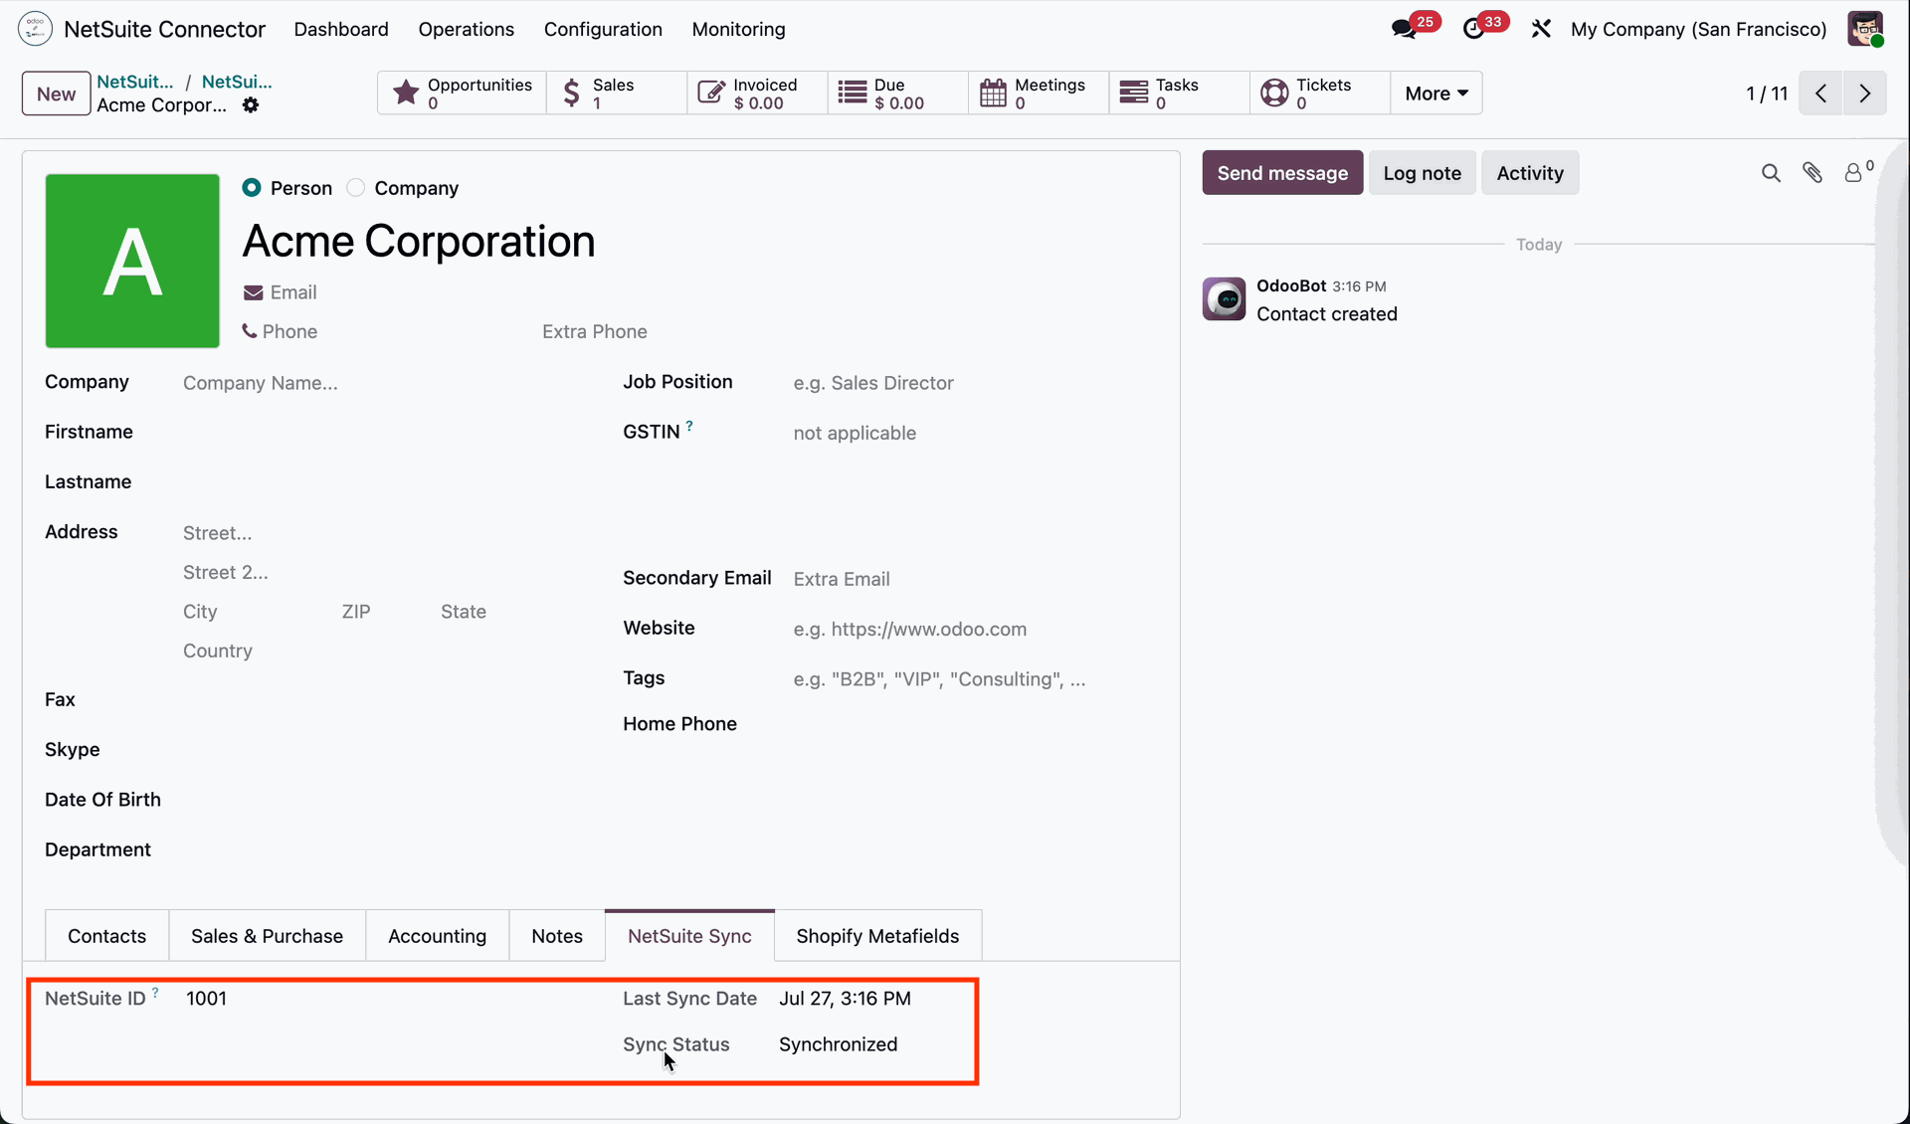This screenshot has width=1910, height=1124.
Task: Expand the More dropdown
Action: [1436, 94]
